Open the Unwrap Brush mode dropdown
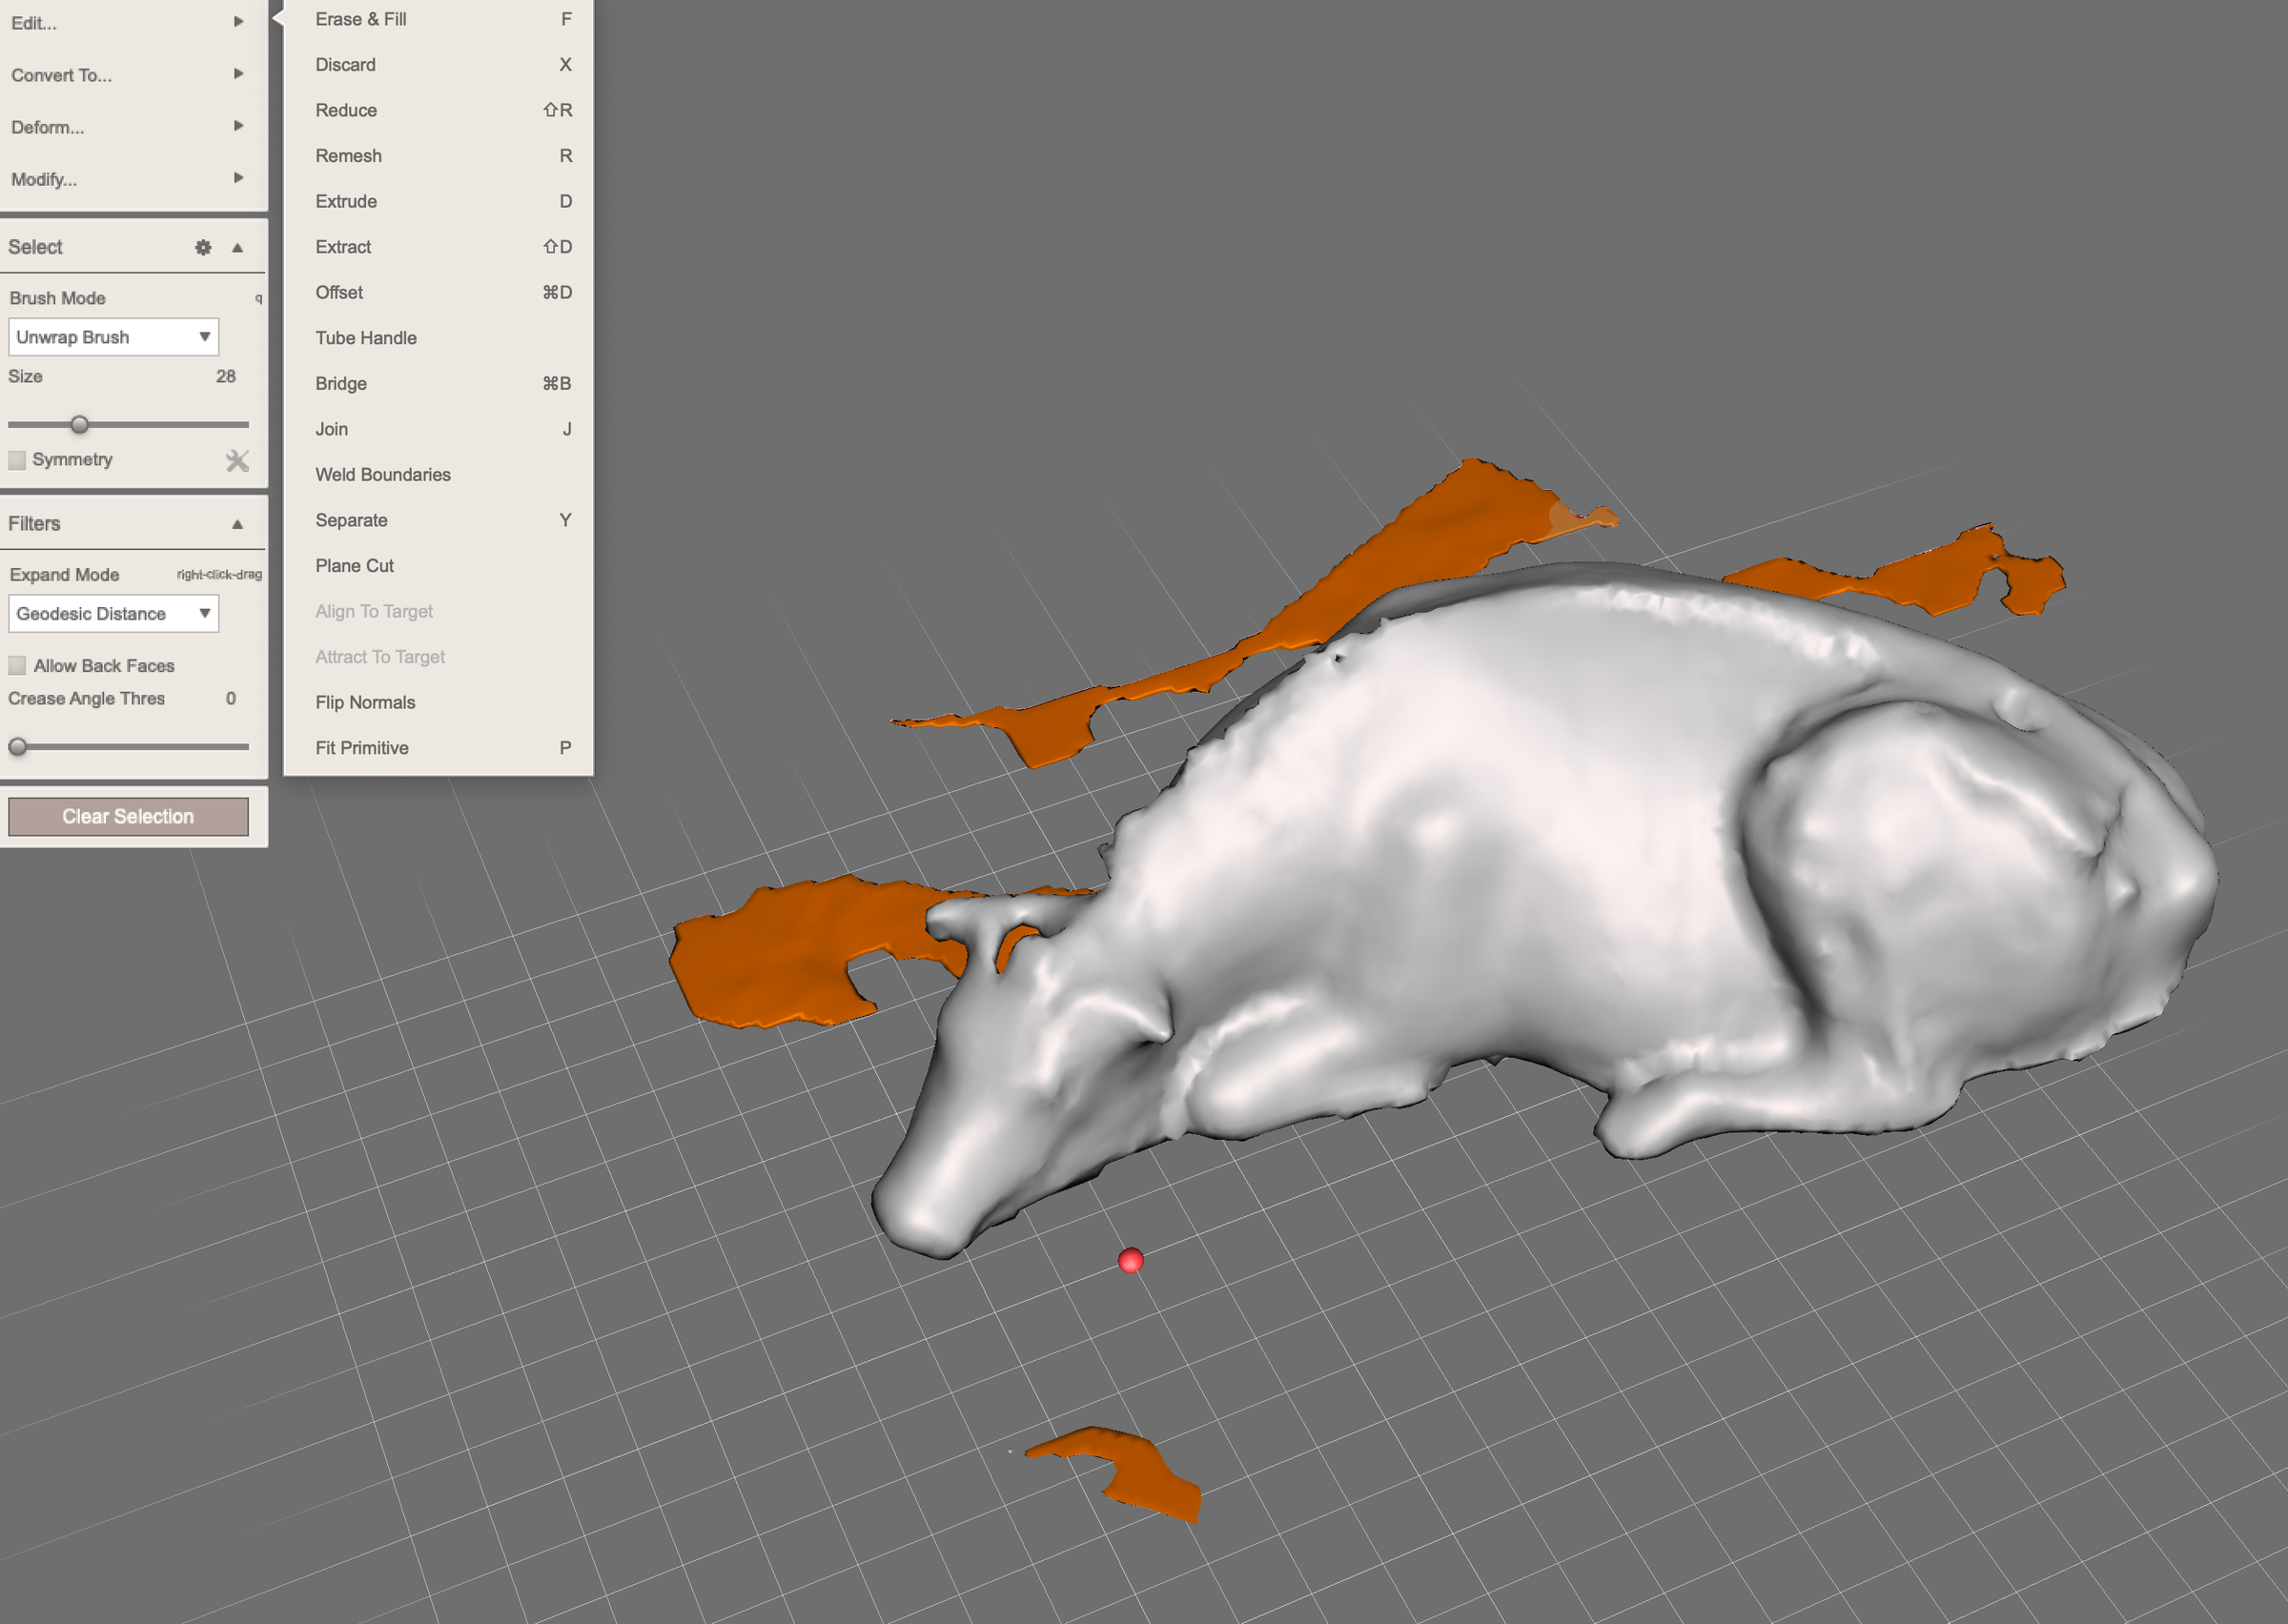 (114, 337)
